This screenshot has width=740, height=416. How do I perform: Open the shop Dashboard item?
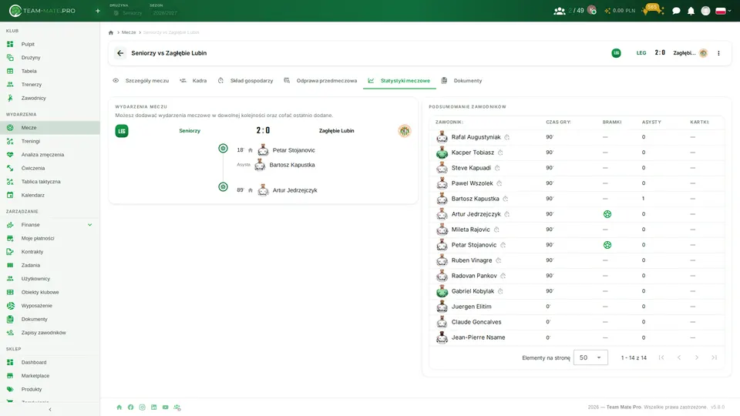coord(49,362)
